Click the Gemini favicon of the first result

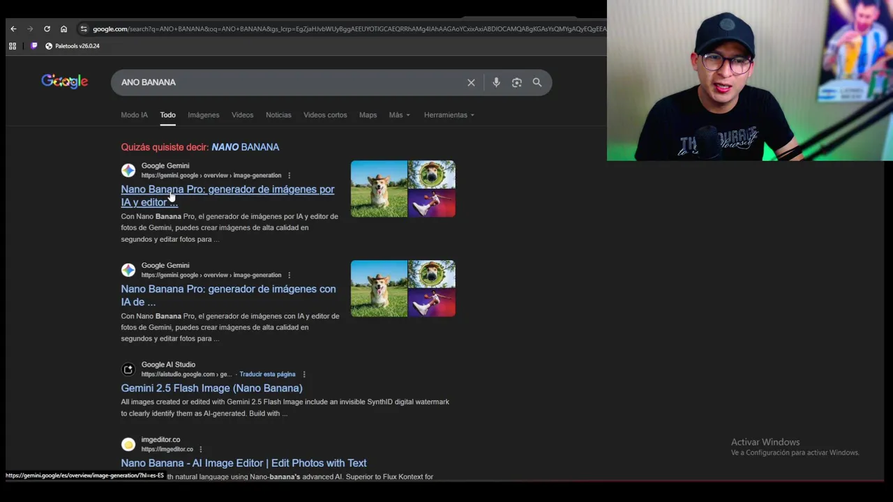(x=128, y=170)
